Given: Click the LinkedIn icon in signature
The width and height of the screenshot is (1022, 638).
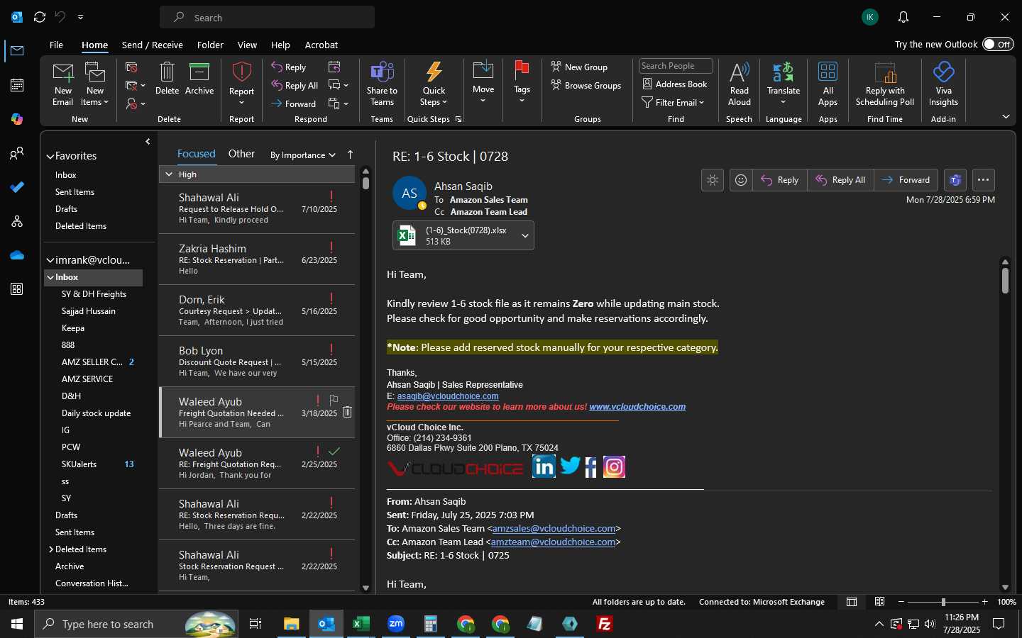Looking at the screenshot, I should click(544, 466).
